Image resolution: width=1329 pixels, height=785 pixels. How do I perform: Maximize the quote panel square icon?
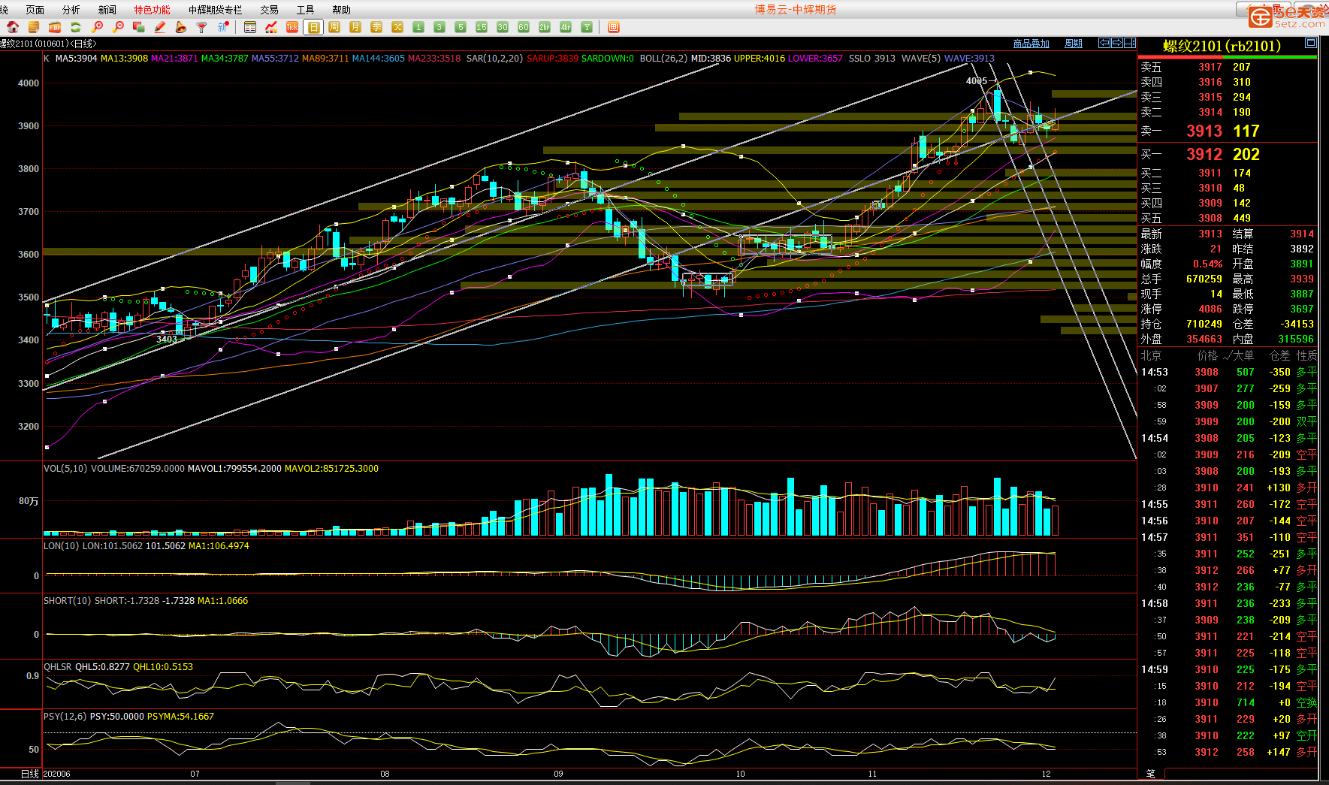pyautogui.click(x=1311, y=43)
